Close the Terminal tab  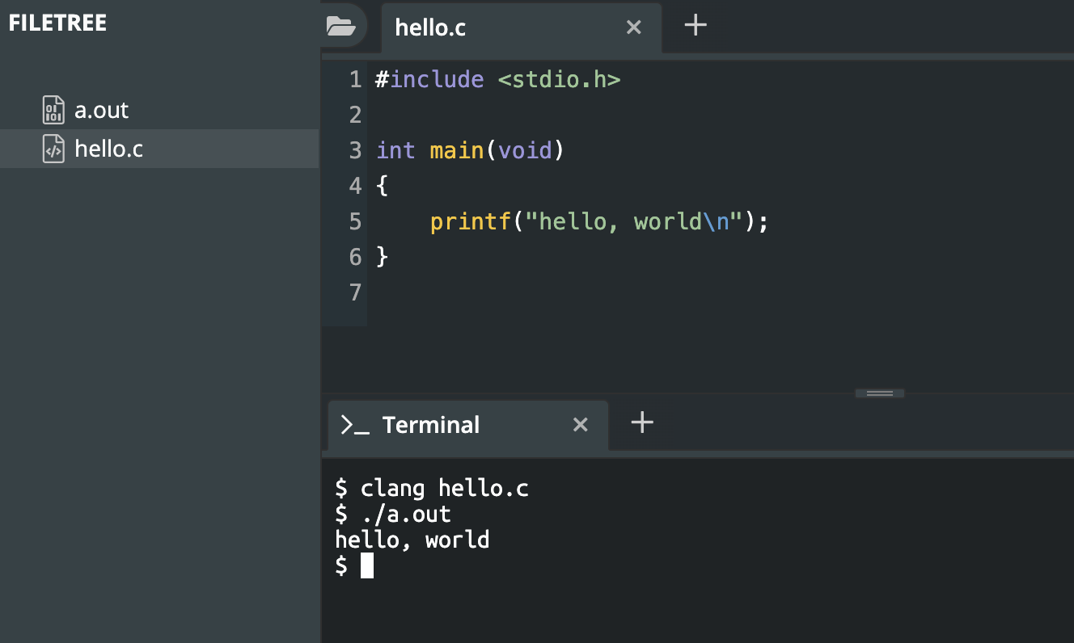tap(581, 425)
